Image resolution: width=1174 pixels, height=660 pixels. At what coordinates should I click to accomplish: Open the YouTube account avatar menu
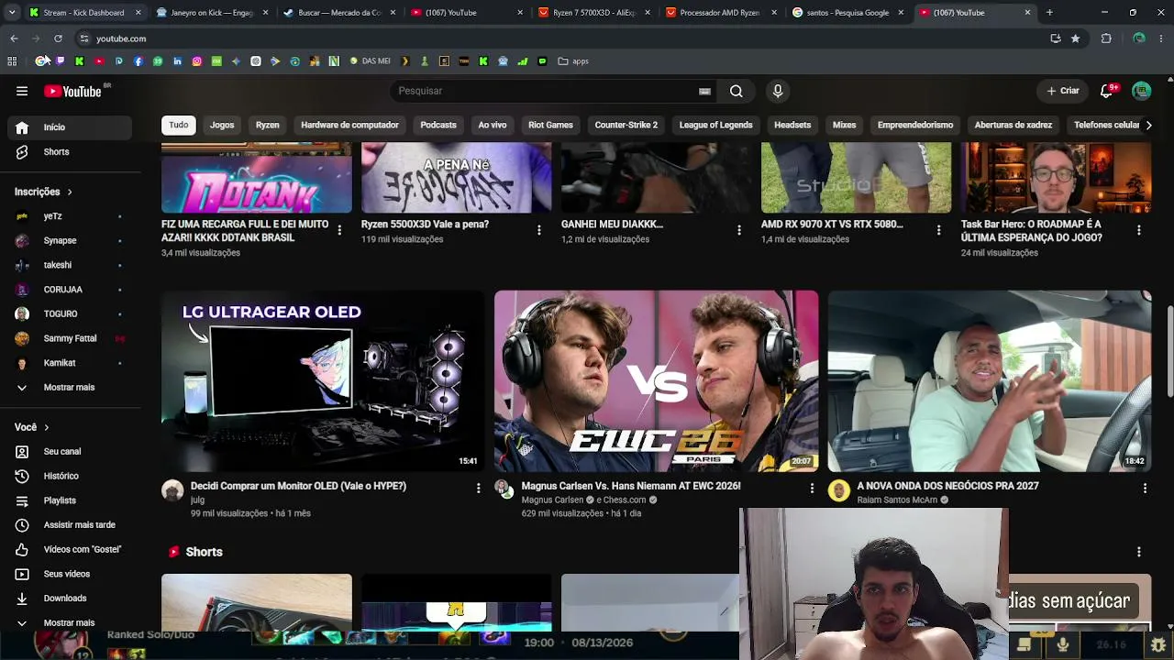1142,91
